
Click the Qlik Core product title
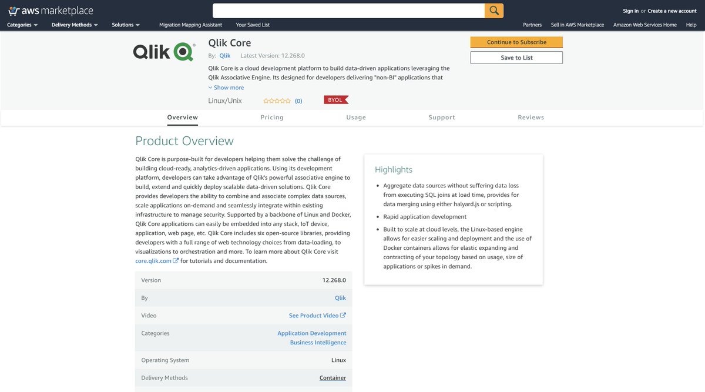pyautogui.click(x=230, y=43)
